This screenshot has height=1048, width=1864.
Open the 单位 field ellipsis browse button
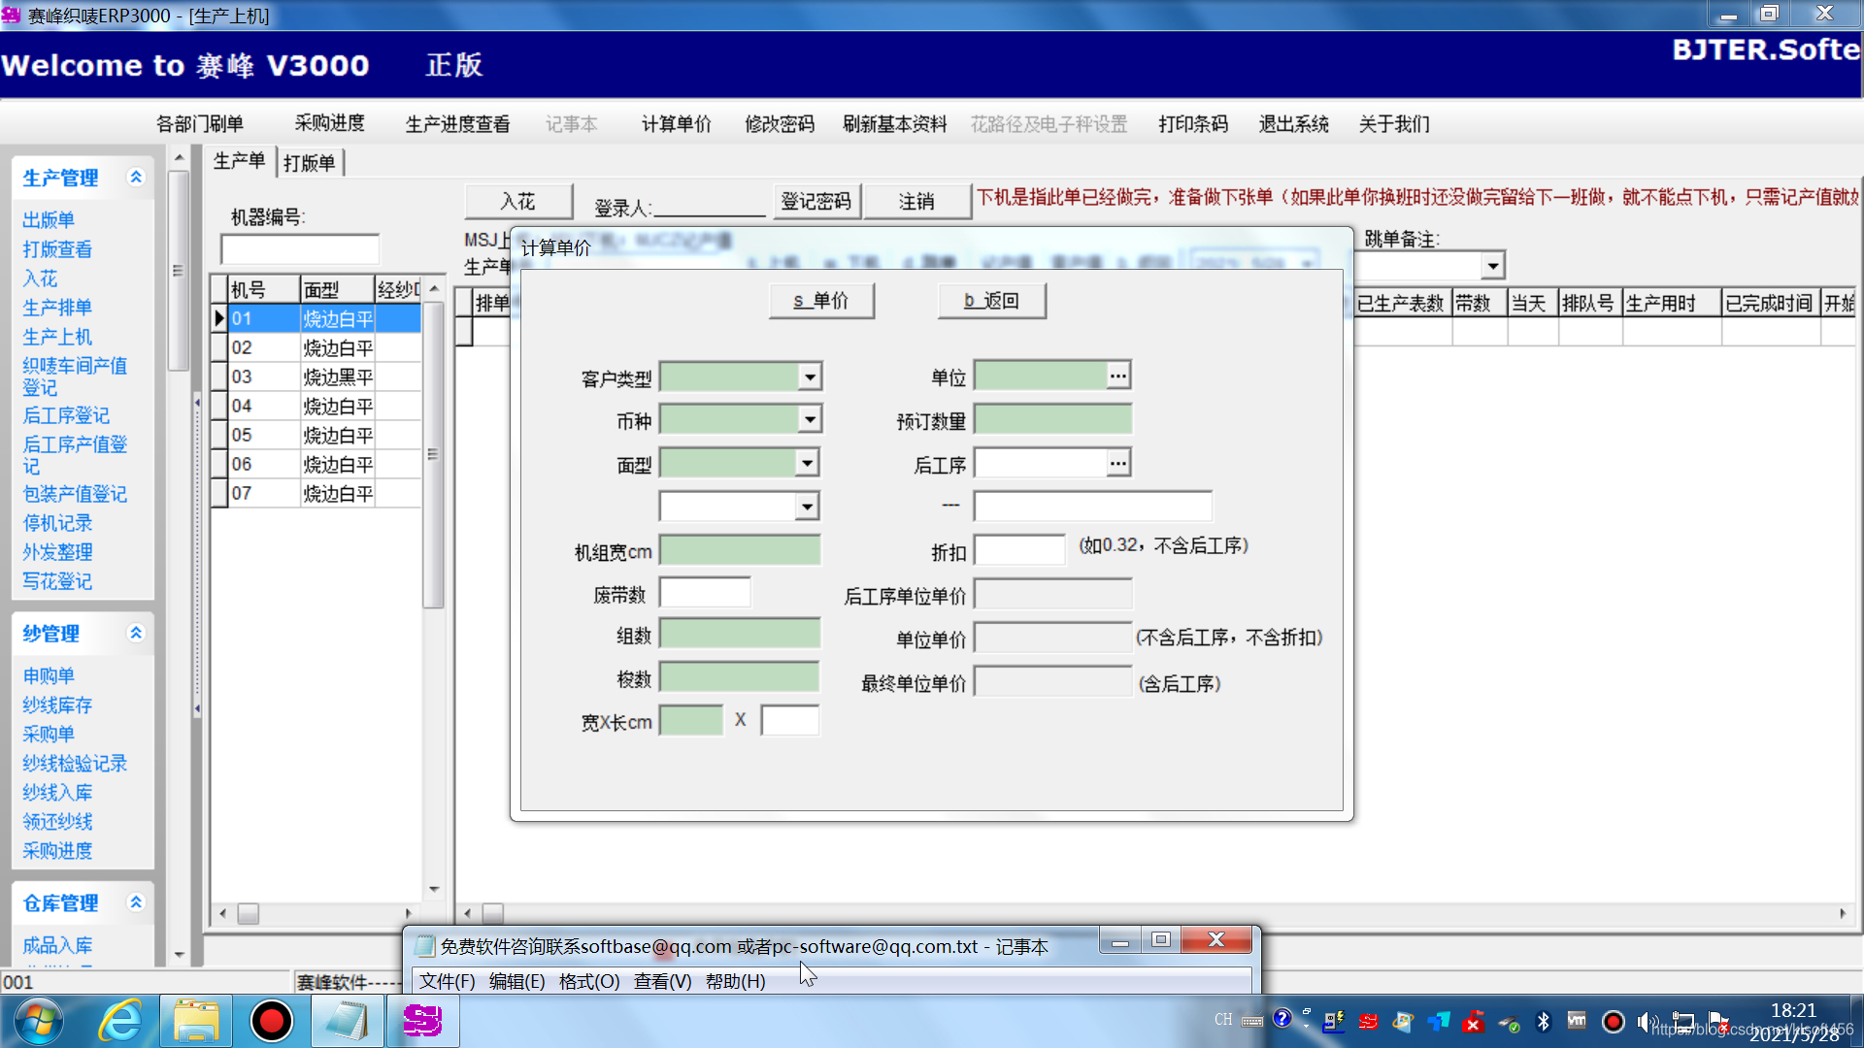coord(1118,375)
